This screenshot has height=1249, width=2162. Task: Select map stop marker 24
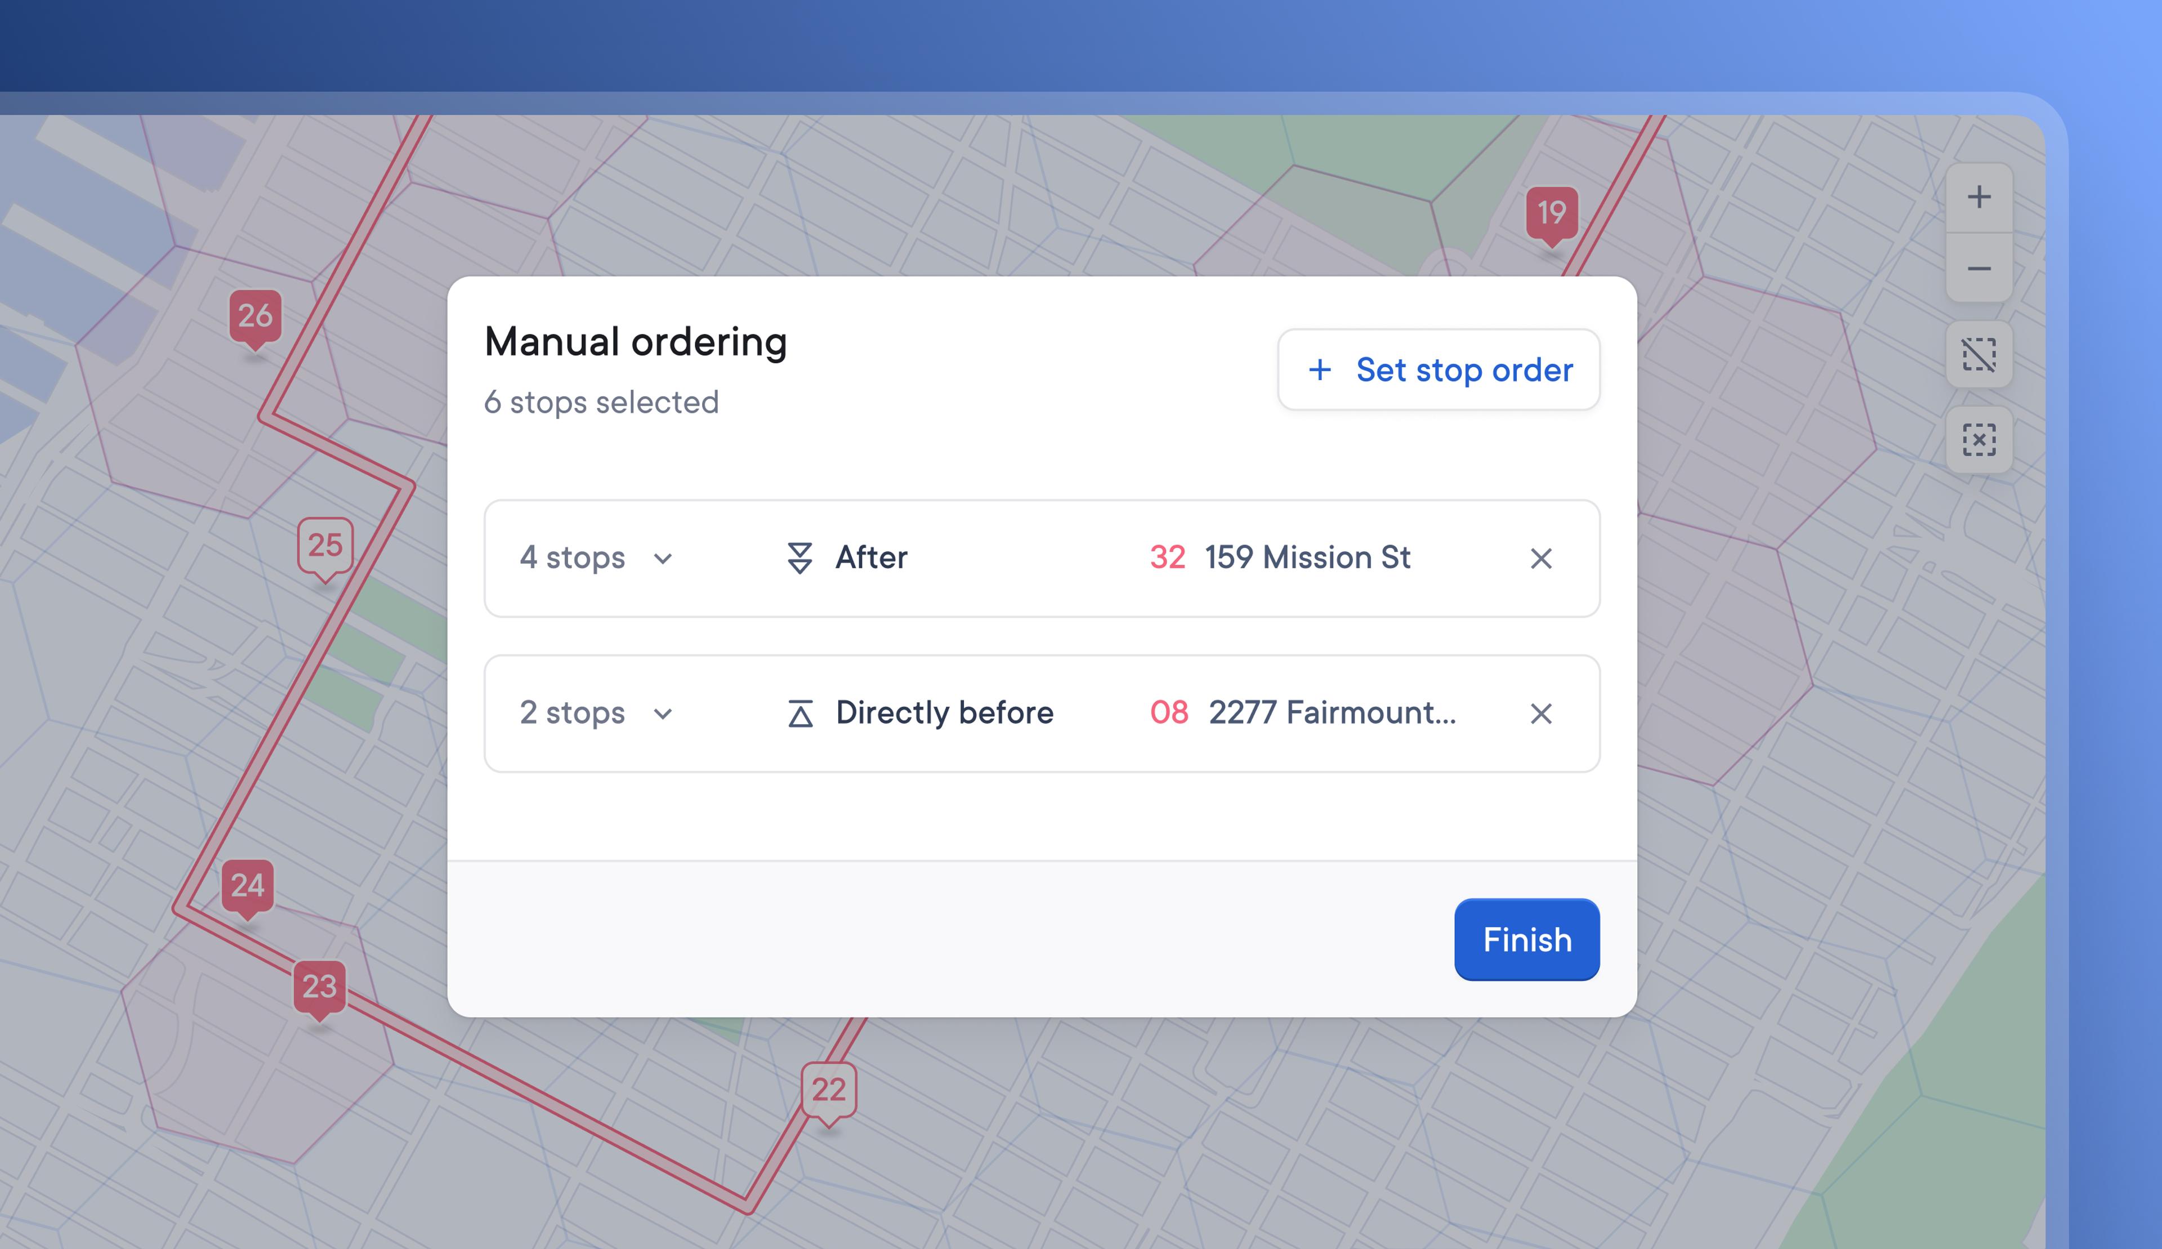point(247,890)
